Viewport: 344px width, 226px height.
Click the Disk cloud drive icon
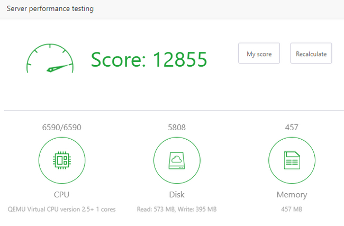(177, 160)
